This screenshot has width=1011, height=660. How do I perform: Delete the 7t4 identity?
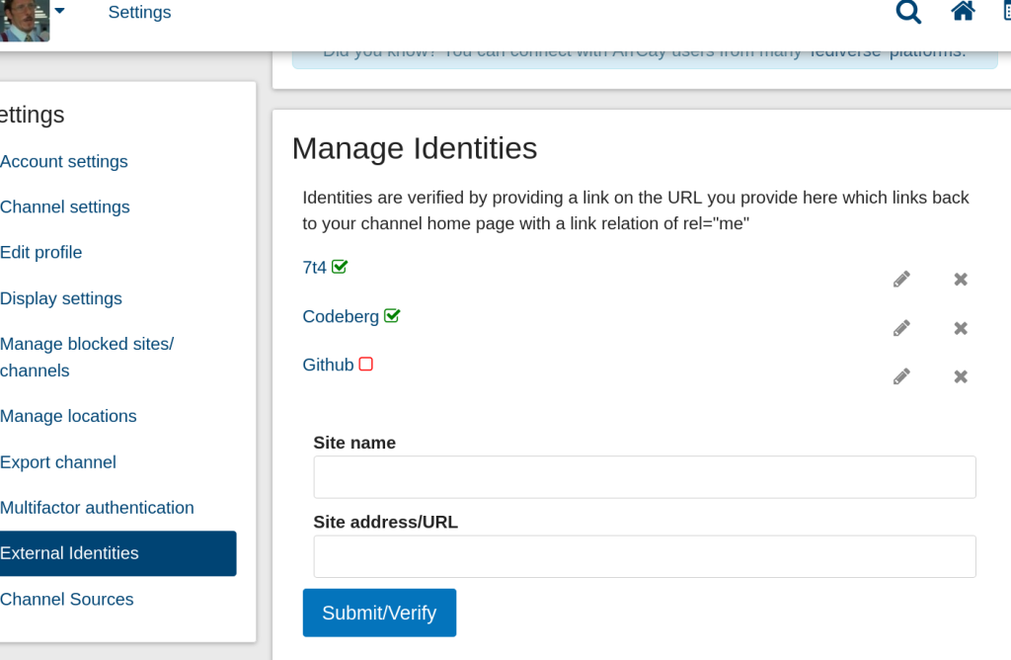coord(961,280)
